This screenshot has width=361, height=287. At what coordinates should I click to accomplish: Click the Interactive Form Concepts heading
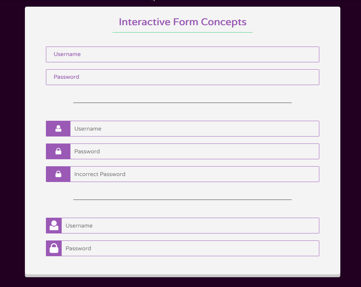182,22
